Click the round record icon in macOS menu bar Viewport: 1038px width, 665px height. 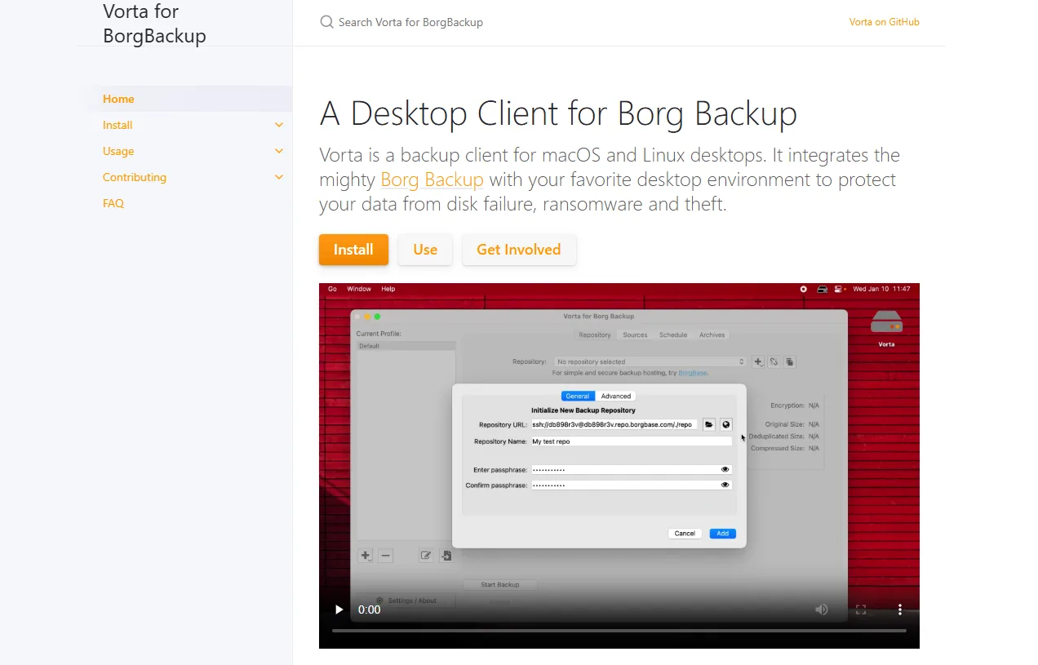point(804,289)
